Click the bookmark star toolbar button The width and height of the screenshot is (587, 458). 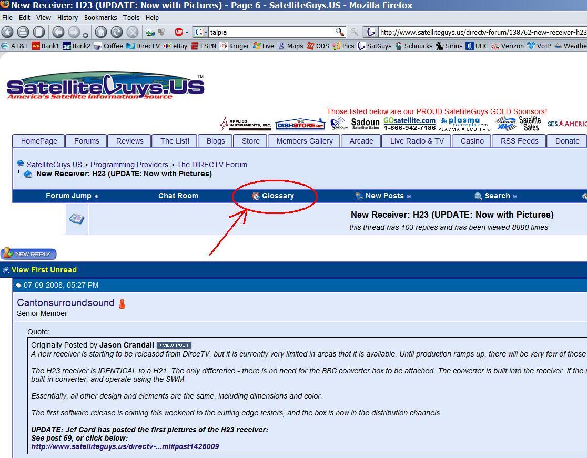[x=7, y=32]
